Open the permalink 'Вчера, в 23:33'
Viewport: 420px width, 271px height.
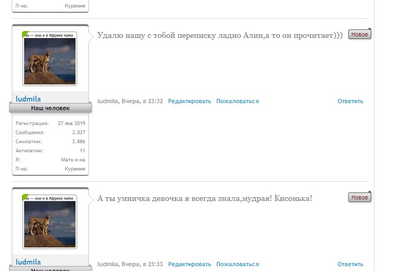pyautogui.click(x=142, y=264)
